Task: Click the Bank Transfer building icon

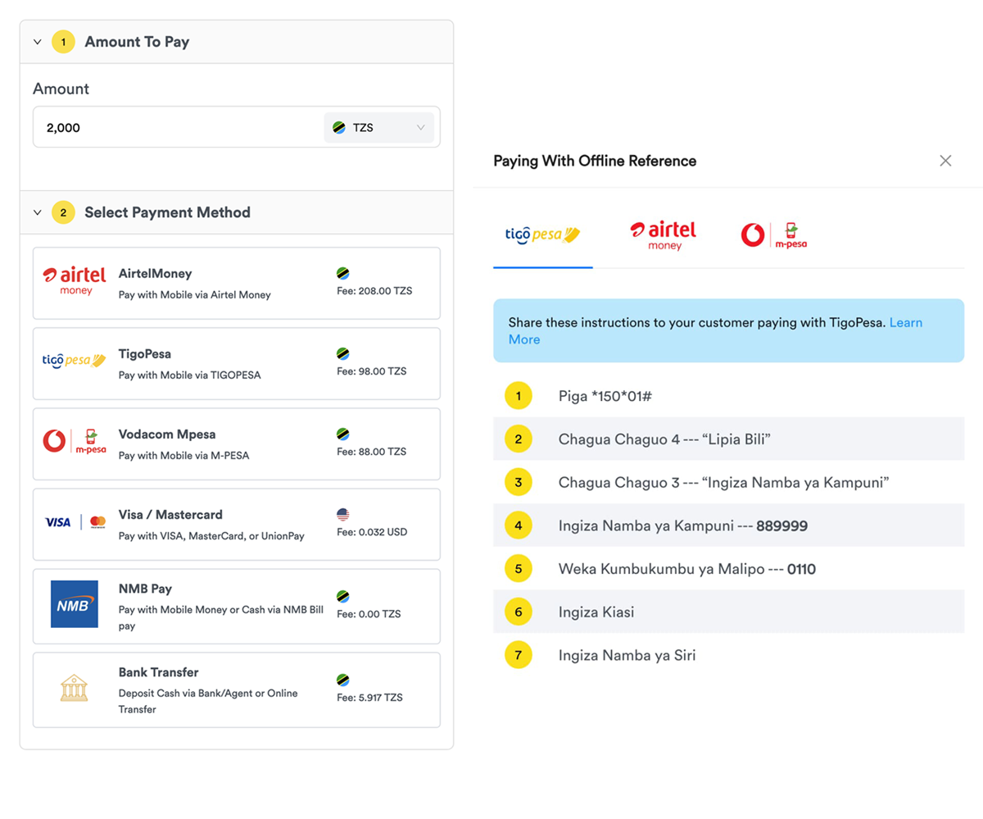Action: [74, 688]
